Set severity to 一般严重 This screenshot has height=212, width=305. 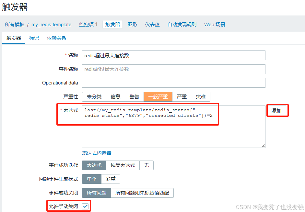[x=158, y=97]
